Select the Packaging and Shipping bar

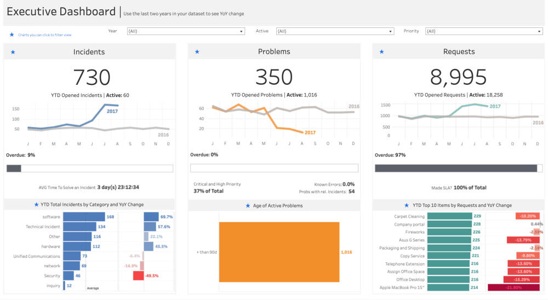pos(449,248)
